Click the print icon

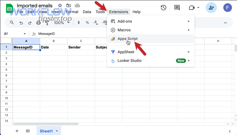[38, 23]
